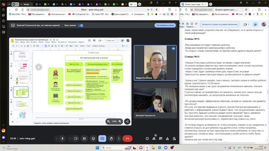The height and width of the screenshot is (151, 269).
Task: Select the first slide thumbnail in filmstrip
Action: coord(21,56)
